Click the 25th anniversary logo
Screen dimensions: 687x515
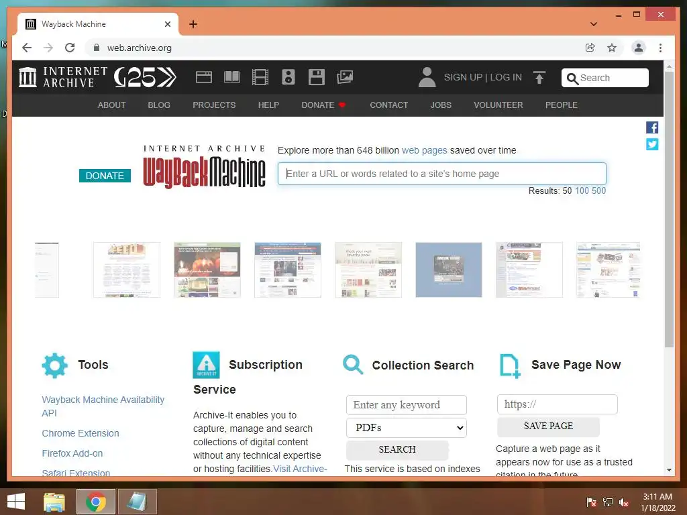click(145, 78)
